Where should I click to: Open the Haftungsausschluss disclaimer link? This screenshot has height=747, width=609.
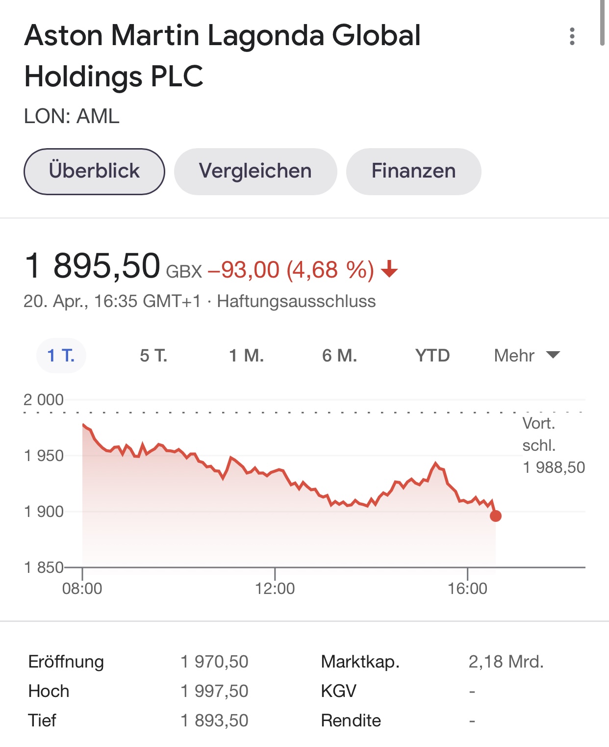[296, 301]
